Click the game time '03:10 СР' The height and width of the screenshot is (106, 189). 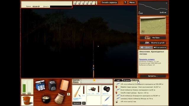36,6
